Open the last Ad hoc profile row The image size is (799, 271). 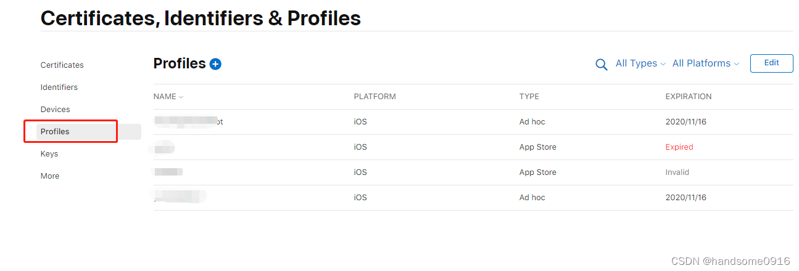click(180, 198)
